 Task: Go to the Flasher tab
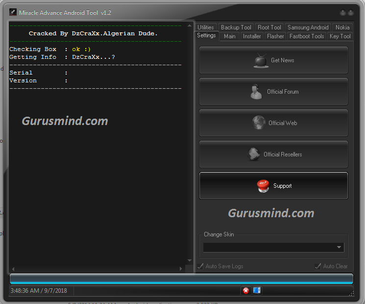point(275,36)
